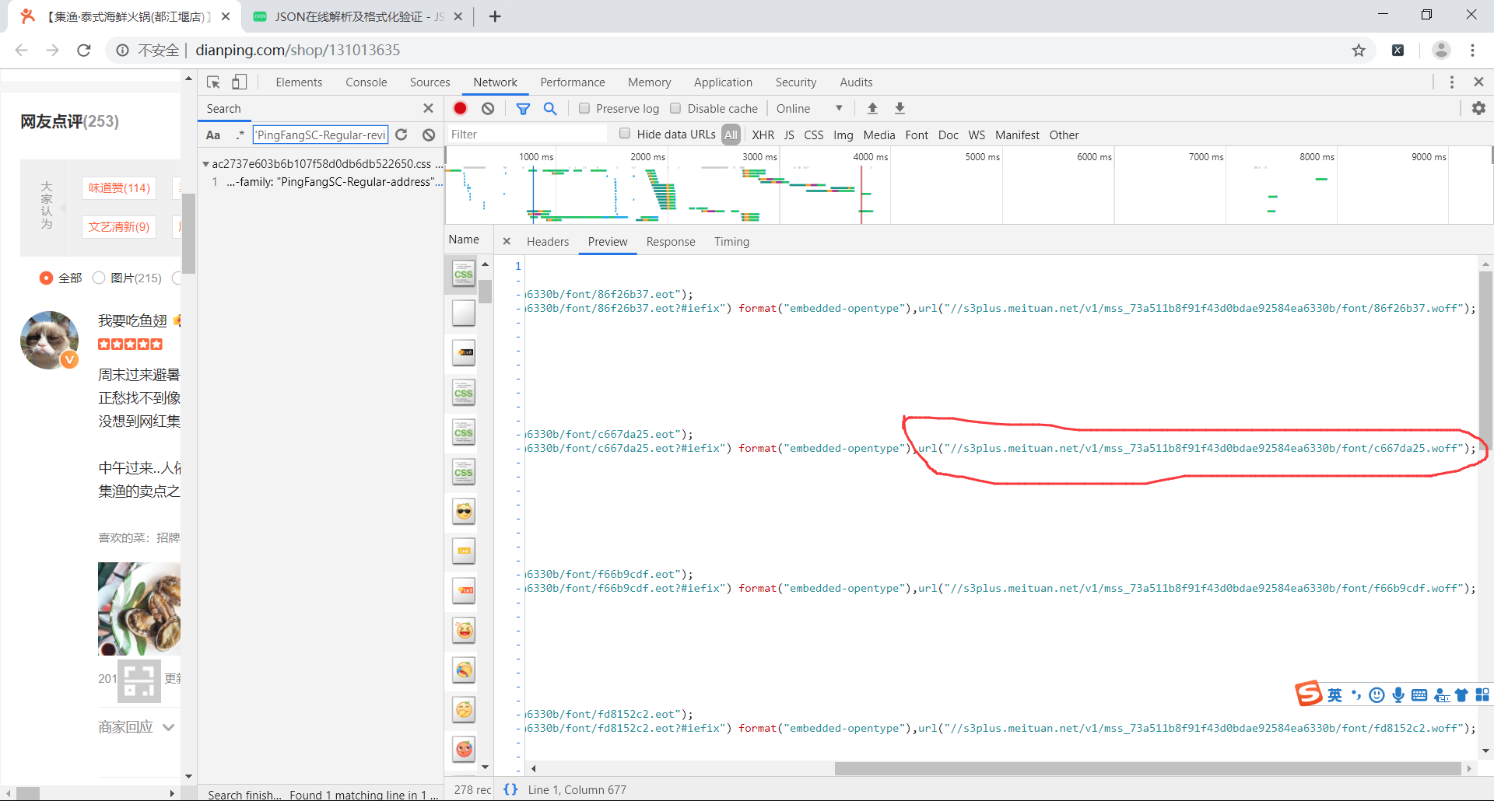Toggle the network filter funnel icon
The height and width of the screenshot is (801, 1494).
tap(523, 109)
